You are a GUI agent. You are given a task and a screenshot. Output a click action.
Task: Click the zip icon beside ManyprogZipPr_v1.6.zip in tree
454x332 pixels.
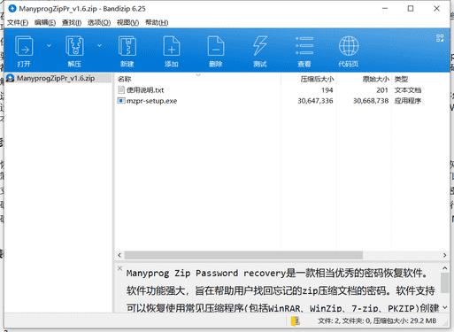(x=11, y=78)
